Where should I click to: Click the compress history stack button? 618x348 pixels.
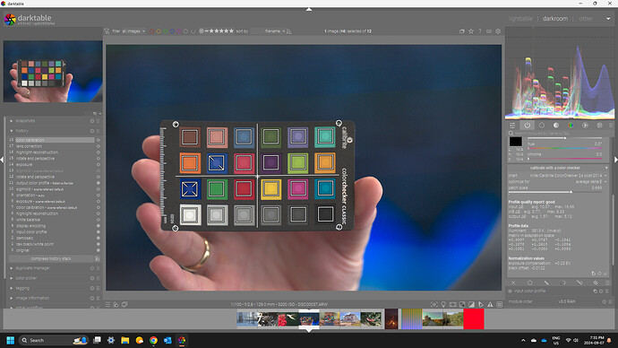51,259
